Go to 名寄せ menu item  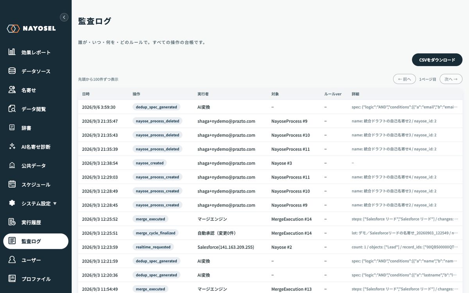click(x=36, y=90)
